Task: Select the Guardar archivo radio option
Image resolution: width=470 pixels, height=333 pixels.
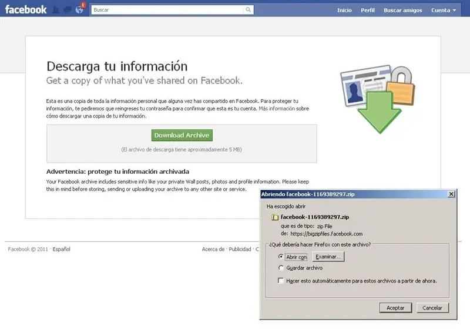Action: click(x=281, y=268)
